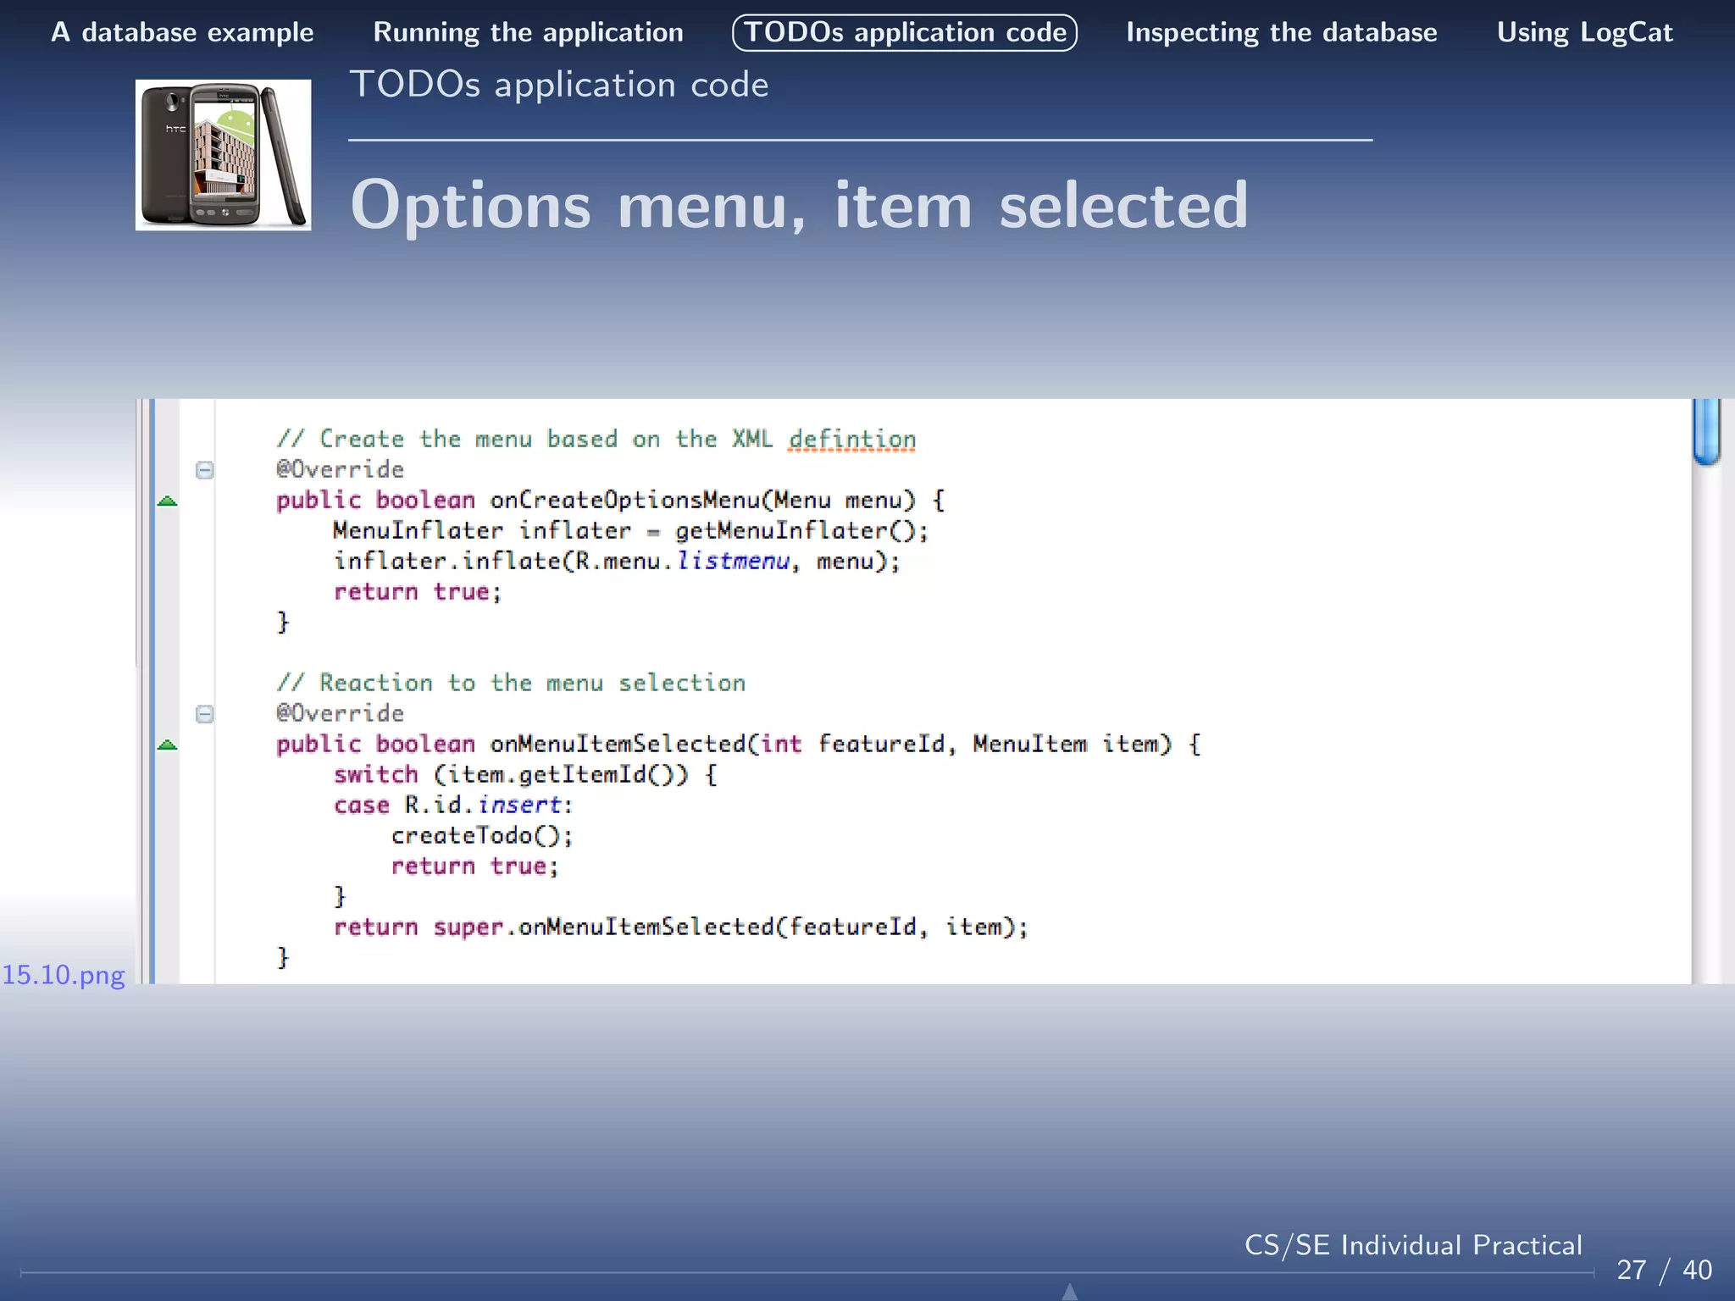Click the 'Options menu, item selected' heading
This screenshot has width=1735, height=1301.
[x=799, y=204]
